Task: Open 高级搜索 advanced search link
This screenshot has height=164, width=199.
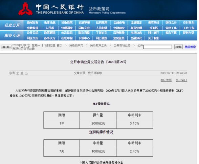Action: coord(190,47)
